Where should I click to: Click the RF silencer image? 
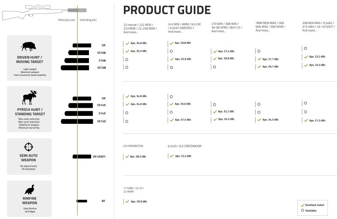point(81,201)
